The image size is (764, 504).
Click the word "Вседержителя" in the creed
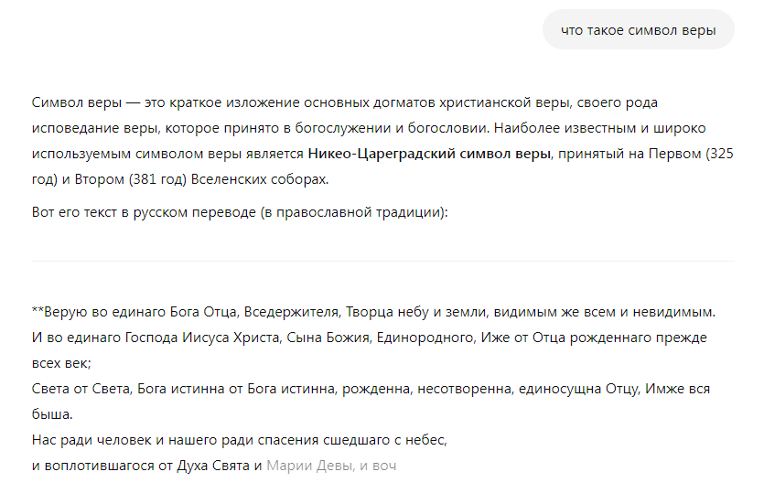point(291,312)
